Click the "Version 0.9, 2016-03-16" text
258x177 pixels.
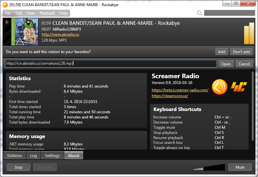click(x=172, y=83)
